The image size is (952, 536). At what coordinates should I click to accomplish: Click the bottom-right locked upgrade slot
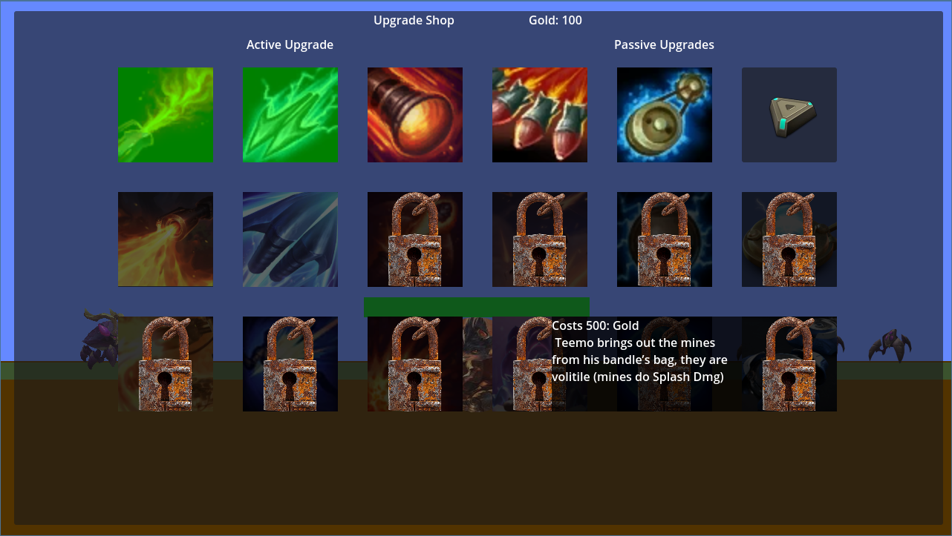coord(789,364)
